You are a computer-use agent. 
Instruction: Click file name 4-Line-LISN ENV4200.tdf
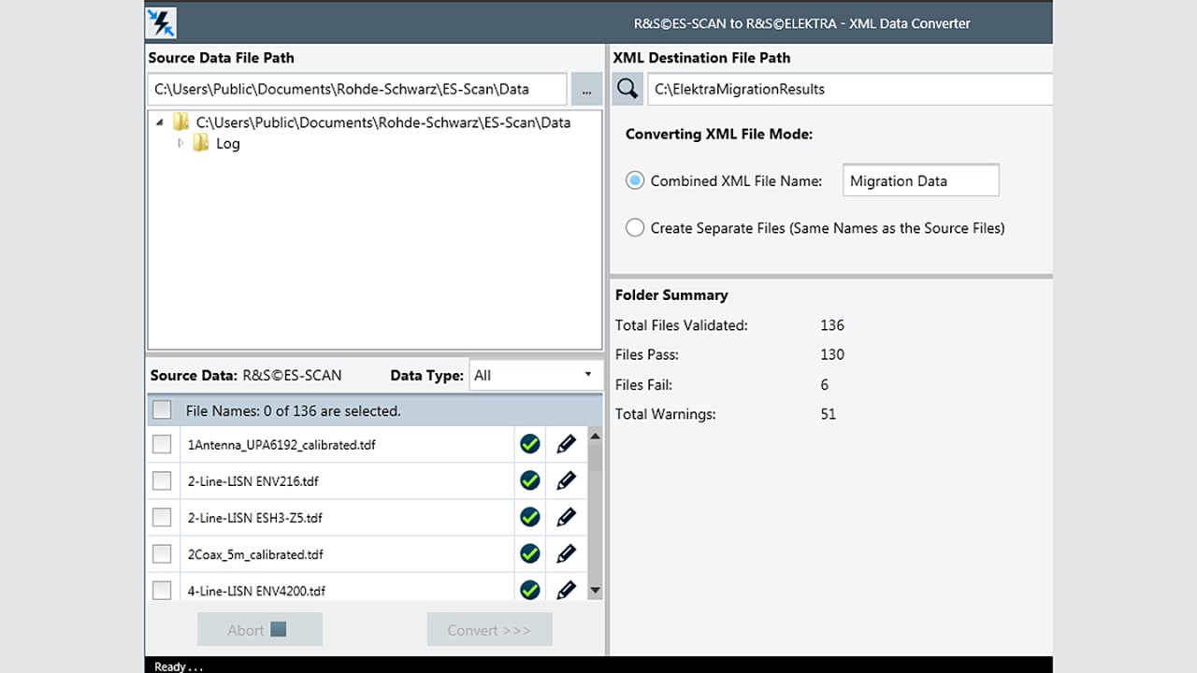tap(256, 591)
